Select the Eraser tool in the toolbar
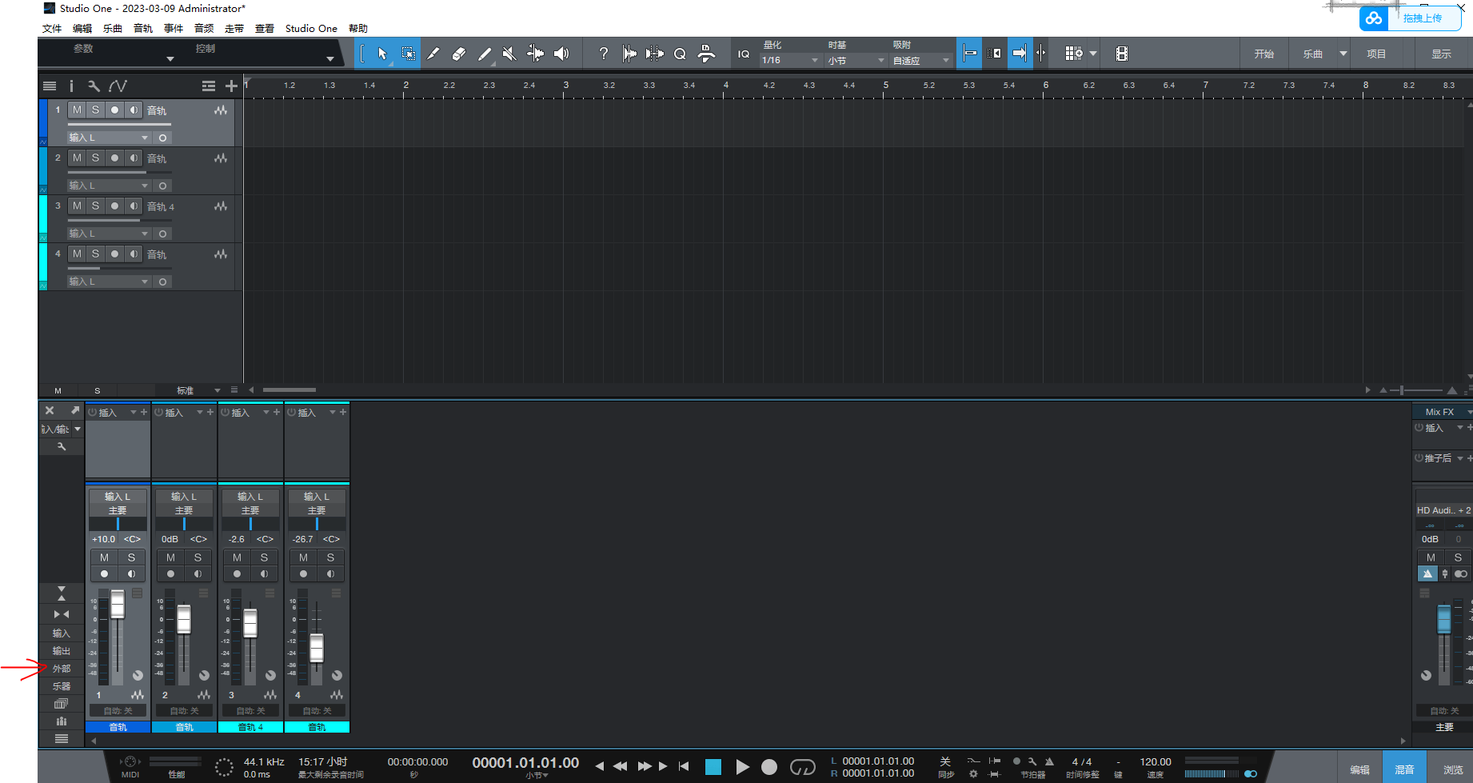The width and height of the screenshot is (1473, 783). tap(458, 54)
